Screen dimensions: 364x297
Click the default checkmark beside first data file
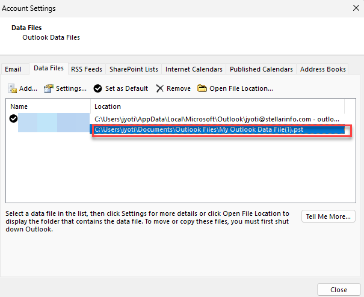coord(13,118)
